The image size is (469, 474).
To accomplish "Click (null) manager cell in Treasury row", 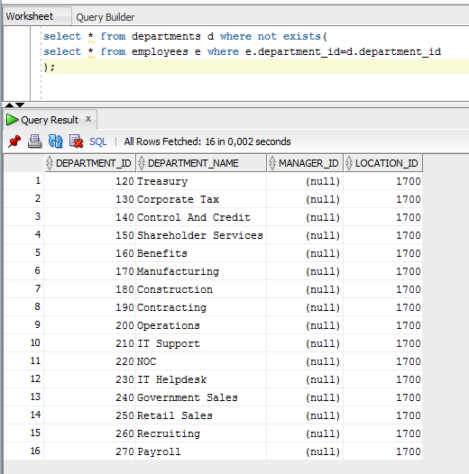I will [305, 181].
